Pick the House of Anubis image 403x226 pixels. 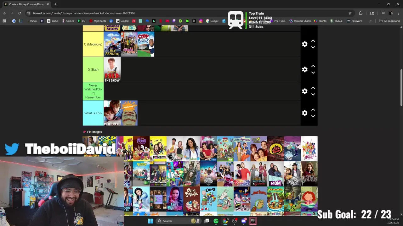309,174
